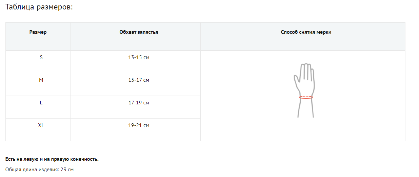Viewport: 419px width, 177px height.
Task: Select size M in the table
Action: [41, 80]
